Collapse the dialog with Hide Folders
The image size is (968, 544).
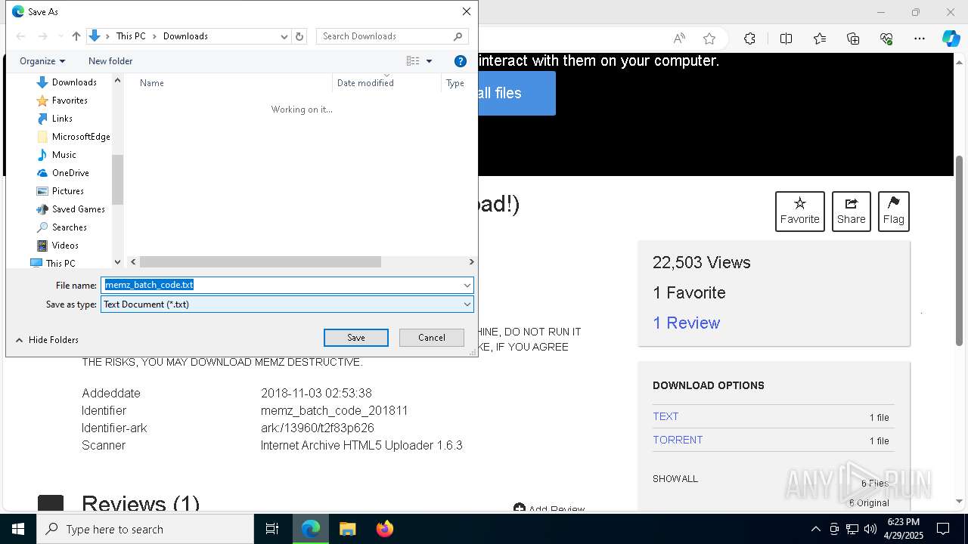pyautogui.click(x=47, y=340)
